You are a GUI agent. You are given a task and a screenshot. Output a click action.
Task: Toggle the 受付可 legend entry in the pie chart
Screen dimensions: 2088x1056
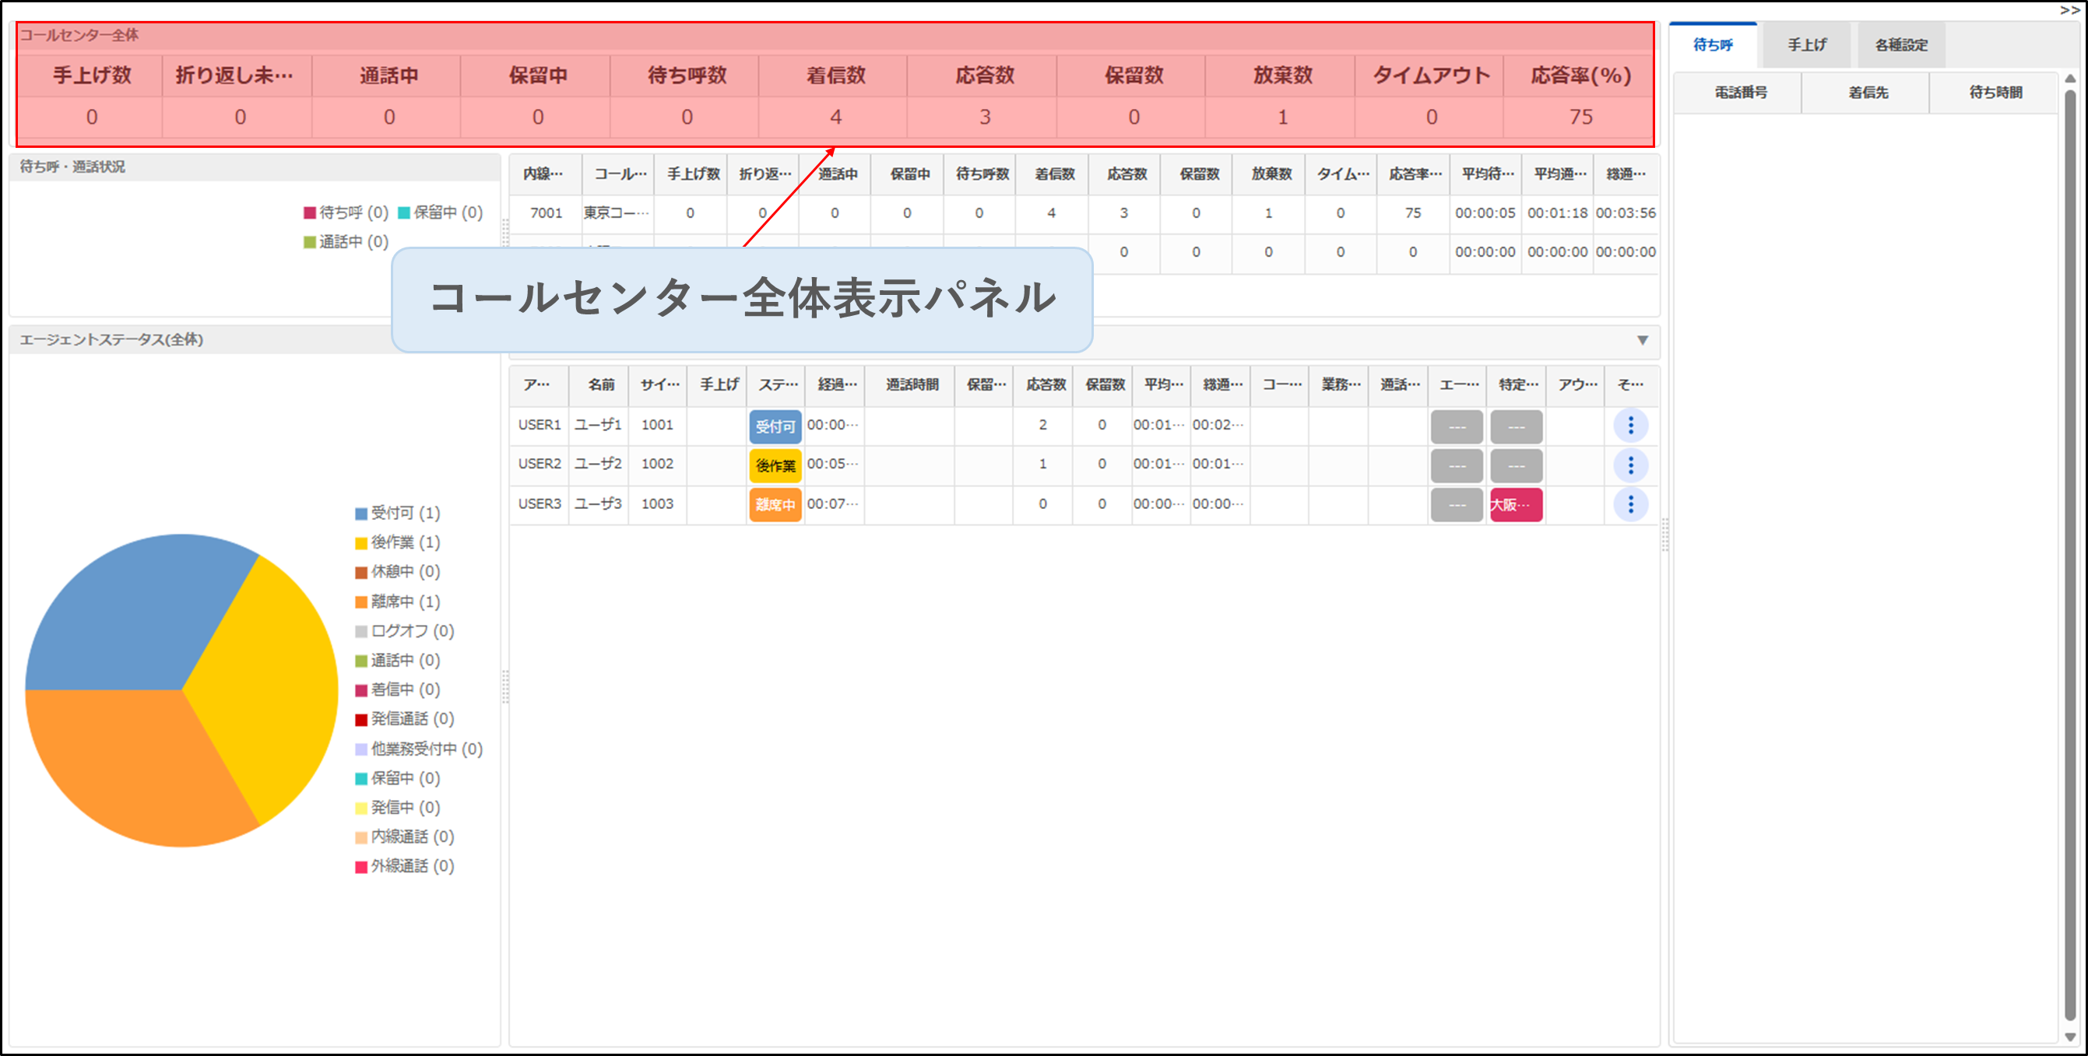coord(397,513)
